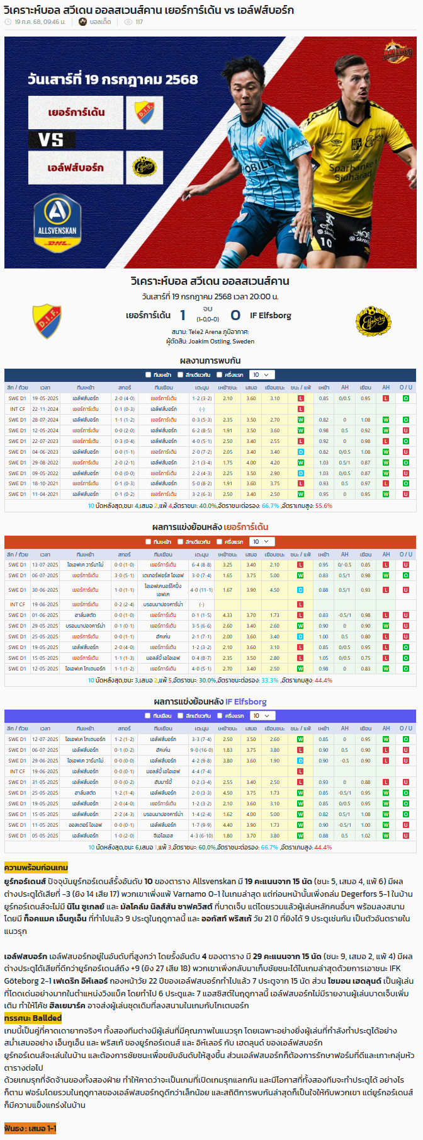Viewport: 423px width, 1140px height.
Task: Click IF Elfsborg team name in match header
Action: coord(271,315)
